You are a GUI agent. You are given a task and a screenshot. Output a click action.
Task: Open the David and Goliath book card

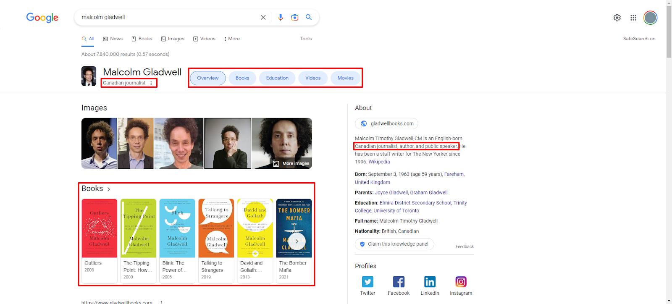tap(255, 241)
